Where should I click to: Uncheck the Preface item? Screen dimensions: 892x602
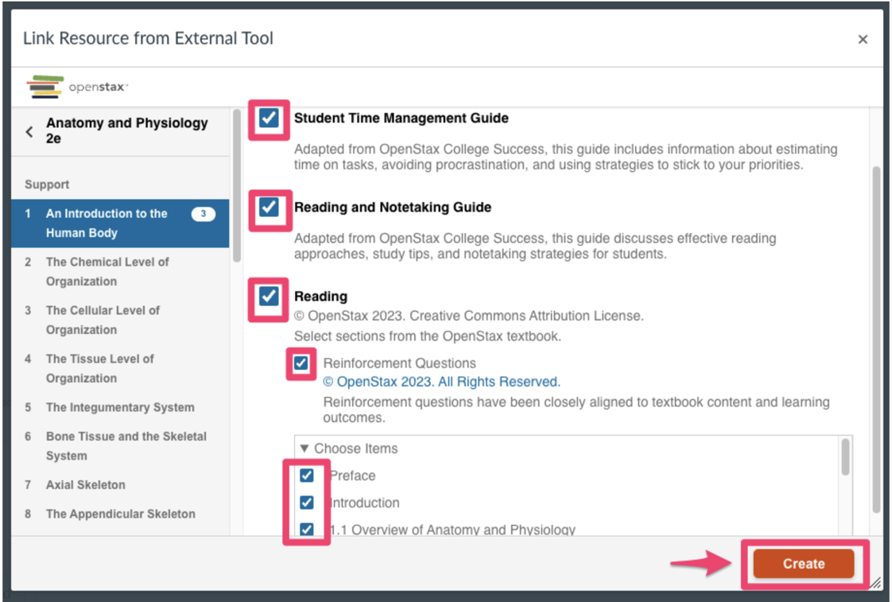306,476
